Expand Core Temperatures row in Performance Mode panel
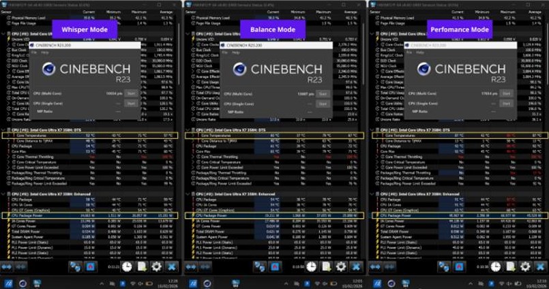Viewport: 549px width, 289px height. pyautogui.click(x=377, y=136)
